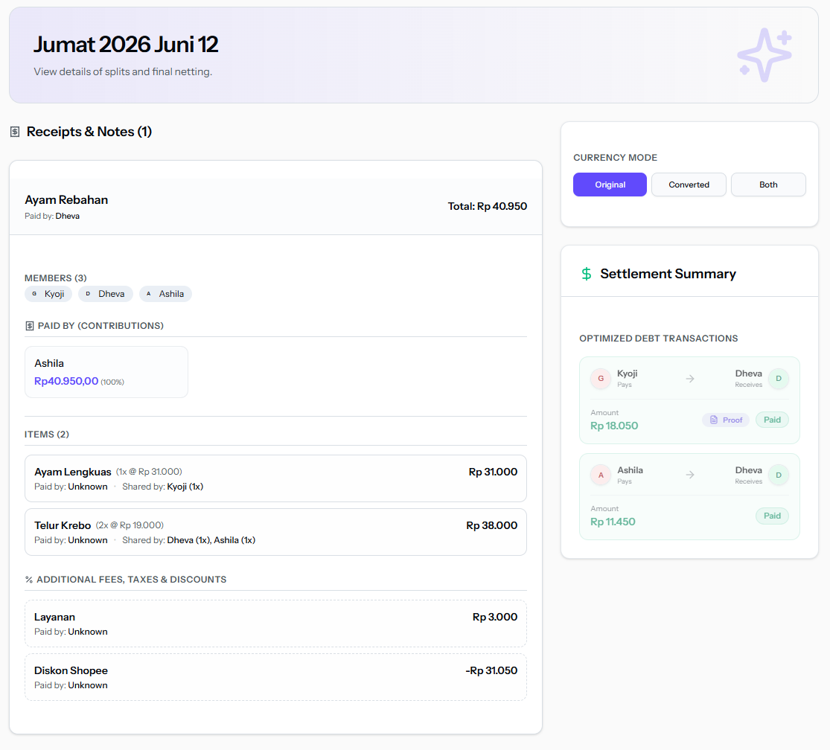Click the arrow between Kyoji and Dheva
The height and width of the screenshot is (750, 830).
(690, 379)
